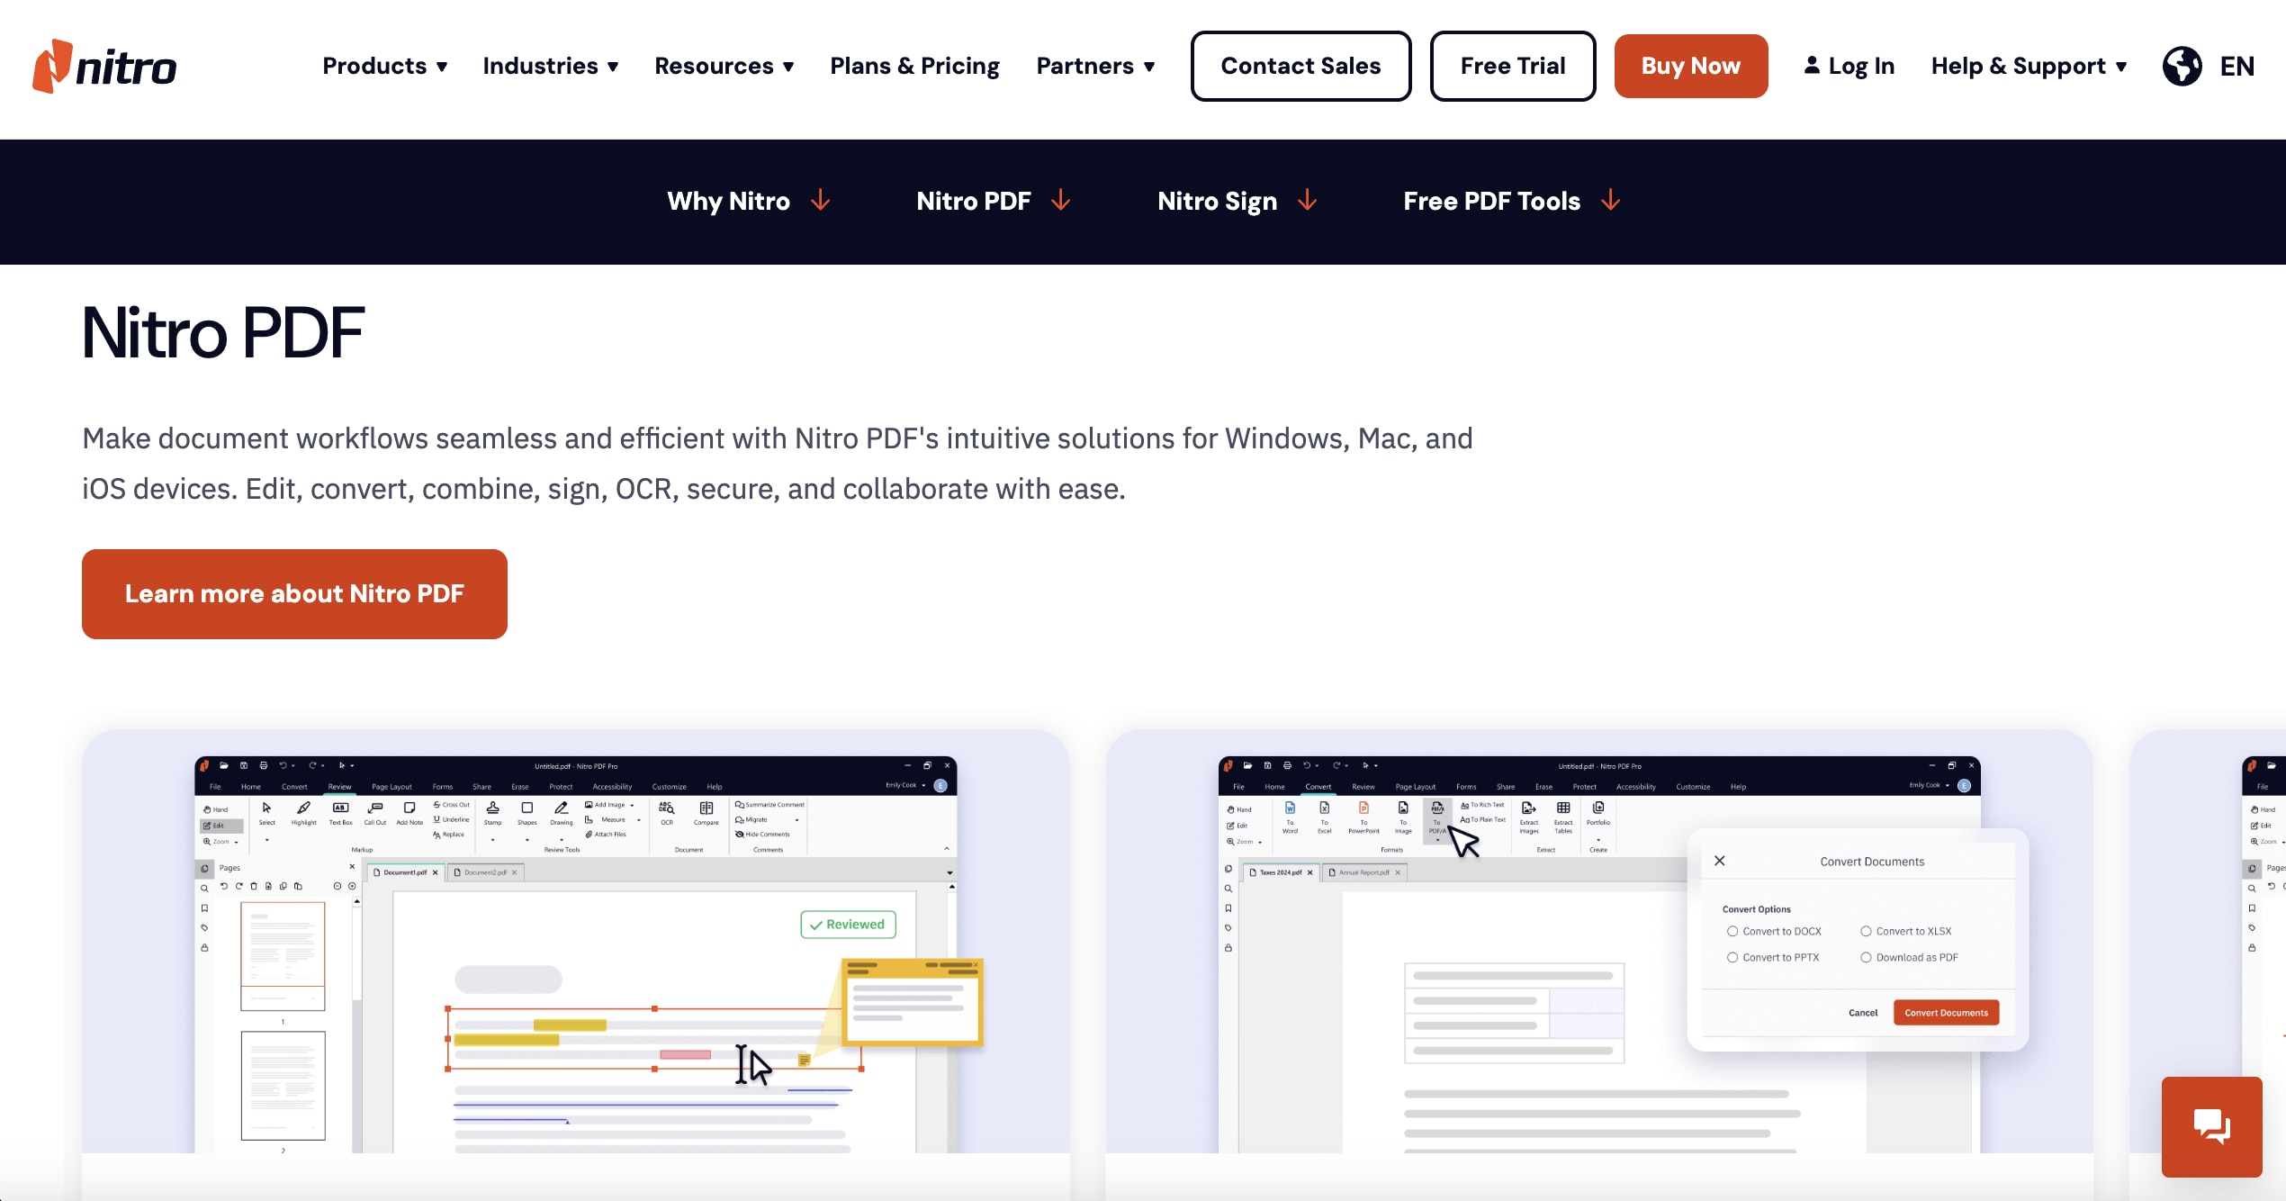Select the Convert to DOCX radio button
Viewport: 2286px width, 1201px height.
[1732, 931]
